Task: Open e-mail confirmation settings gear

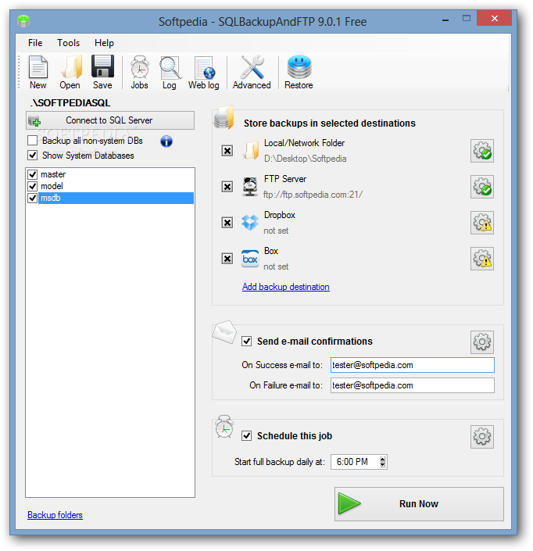Action: [x=482, y=342]
